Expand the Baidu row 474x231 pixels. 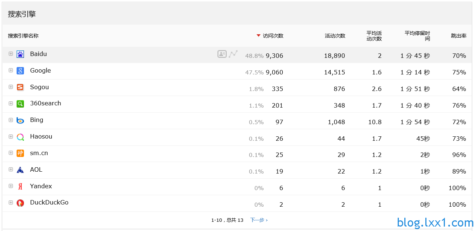pos(11,54)
